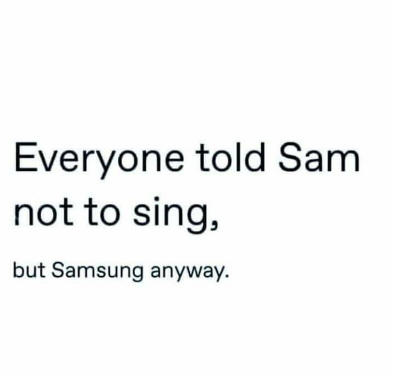The height and width of the screenshot is (375, 394).
Task: Click the word "Sam" in the first line
Action: coord(320,159)
